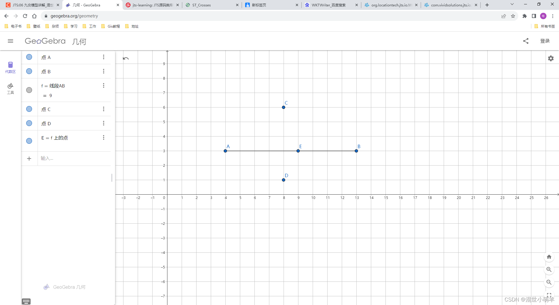
Task: Reset view with the home button
Action: (549, 257)
